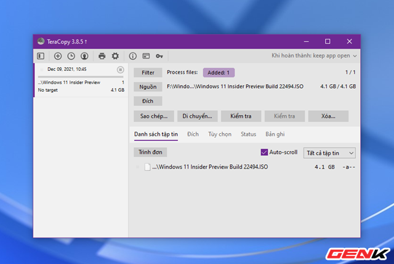Click the 'Sao chép...' copy button
The width and height of the screenshot is (394, 264).
pyautogui.click(x=154, y=116)
